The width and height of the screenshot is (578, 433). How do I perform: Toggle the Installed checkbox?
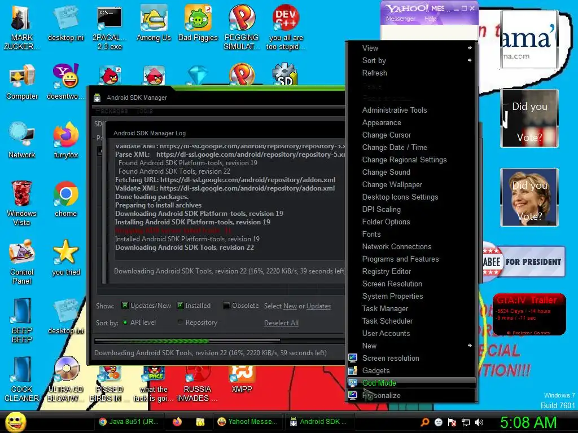point(180,305)
